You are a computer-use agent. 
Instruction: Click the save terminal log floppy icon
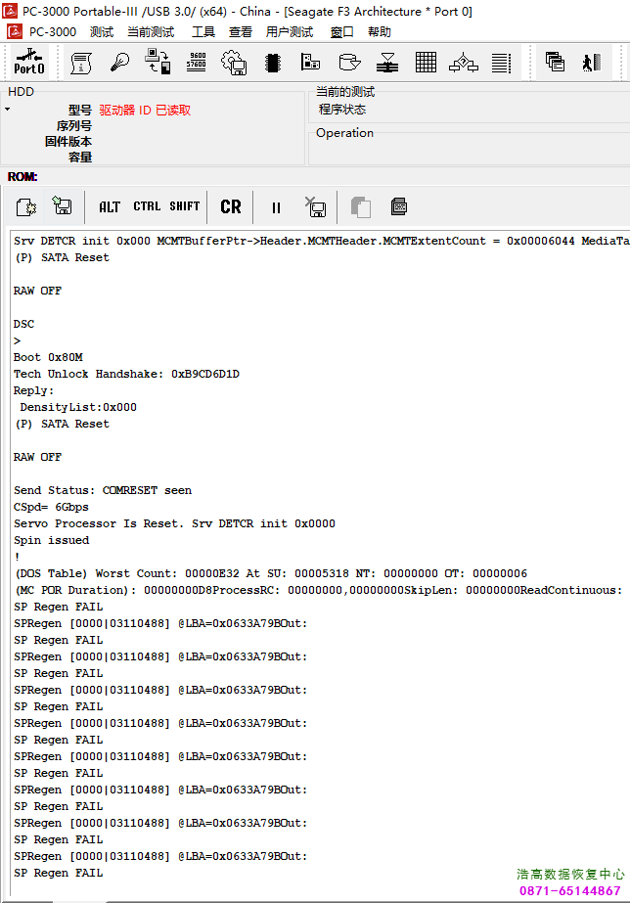tap(62, 206)
